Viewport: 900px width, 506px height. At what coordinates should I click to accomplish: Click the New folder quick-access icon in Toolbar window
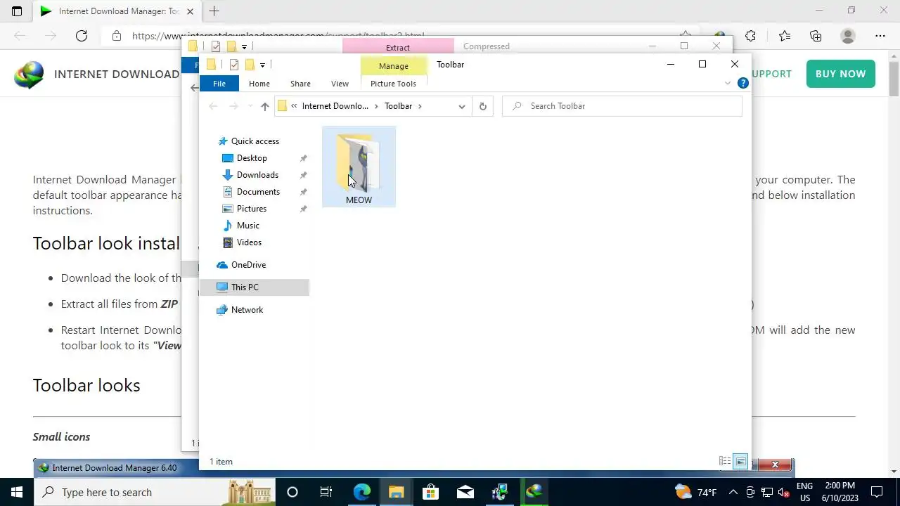[x=250, y=65]
